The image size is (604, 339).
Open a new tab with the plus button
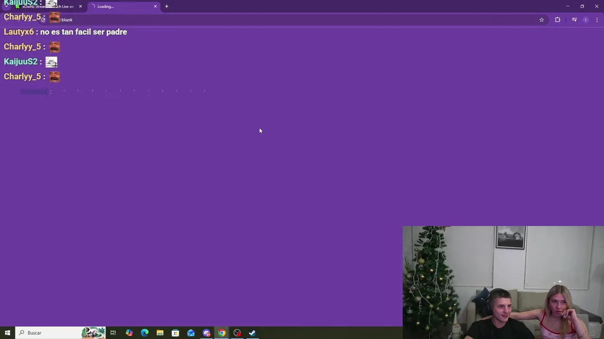(x=167, y=7)
